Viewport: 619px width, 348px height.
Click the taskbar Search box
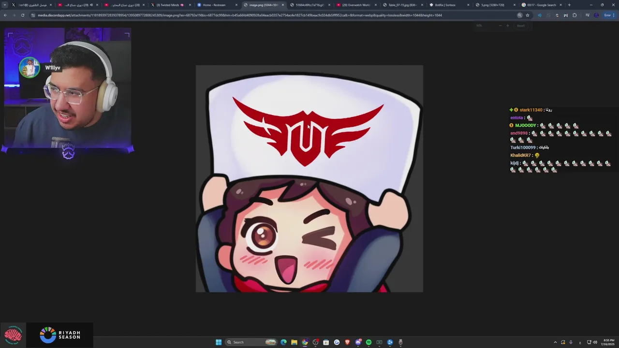point(251,342)
